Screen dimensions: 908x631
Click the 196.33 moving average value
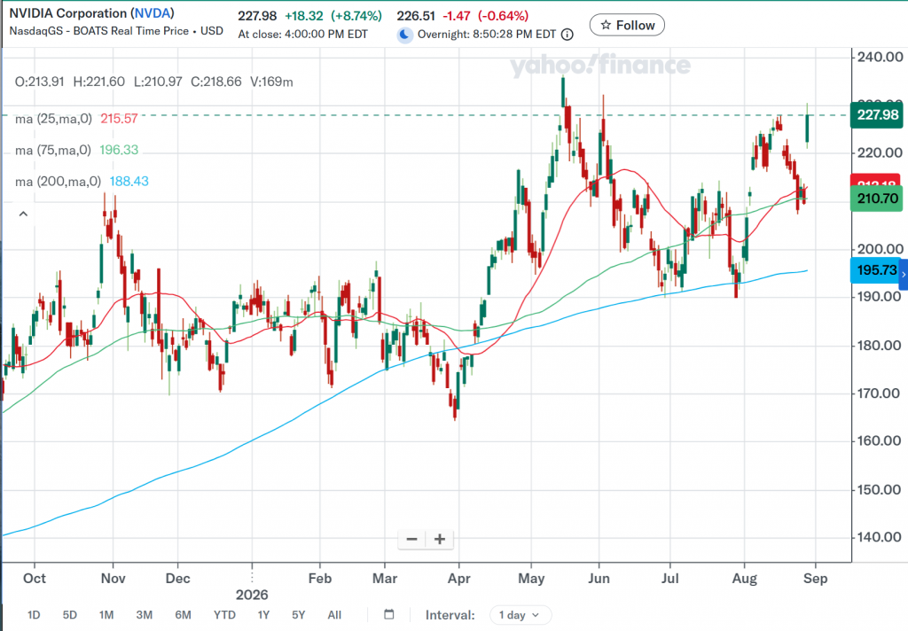pyautogui.click(x=119, y=150)
